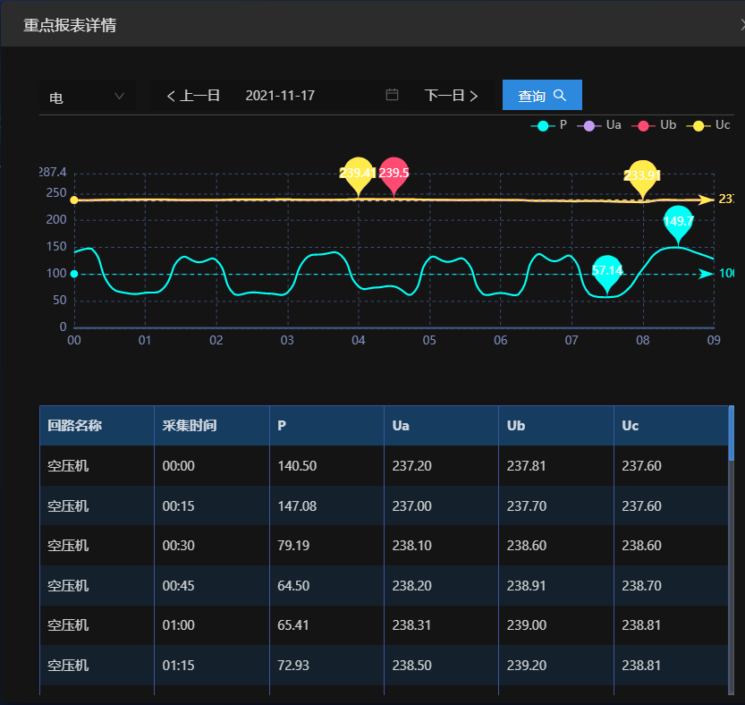
Task: Click the yellow 233.91 marker pin on chart
Action: [x=641, y=176]
